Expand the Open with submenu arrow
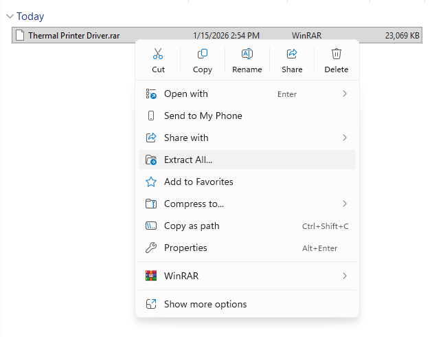The height and width of the screenshot is (337, 445). pyautogui.click(x=345, y=94)
